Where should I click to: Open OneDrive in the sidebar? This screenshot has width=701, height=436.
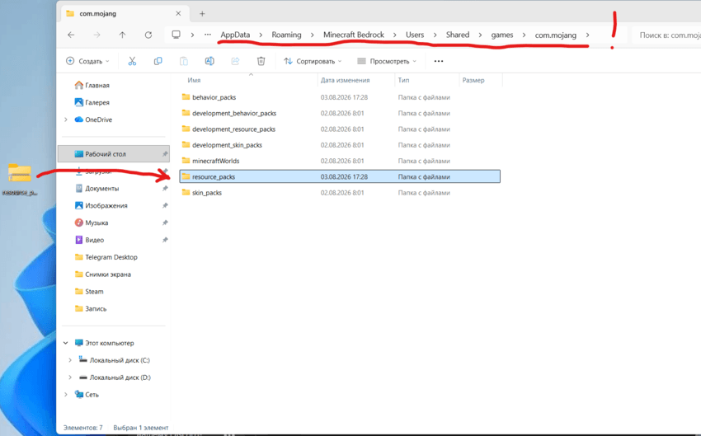coord(99,120)
